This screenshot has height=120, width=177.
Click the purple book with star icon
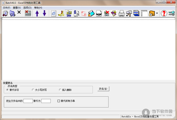click(x=114, y=14)
